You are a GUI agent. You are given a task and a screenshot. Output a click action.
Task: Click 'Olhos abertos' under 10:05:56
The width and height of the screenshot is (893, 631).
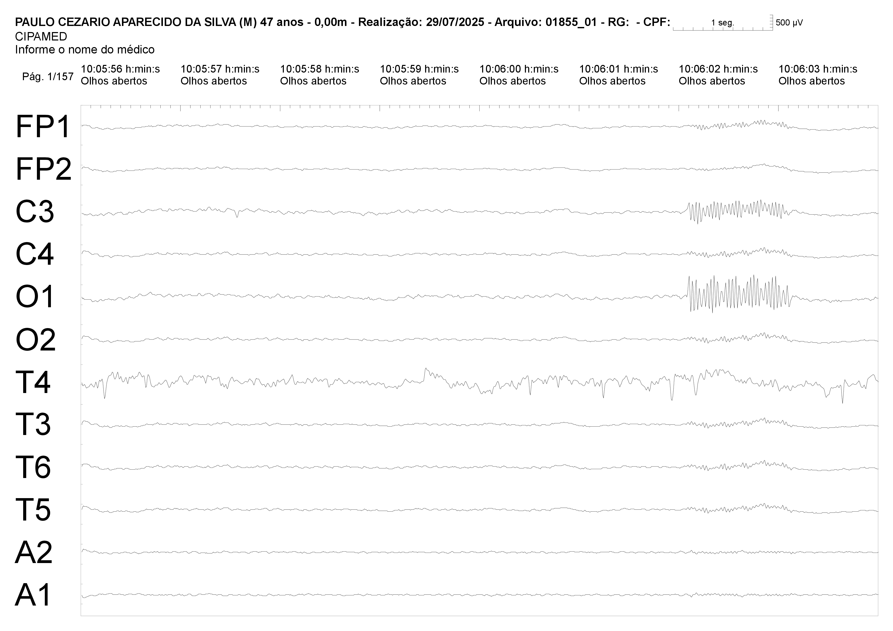(x=114, y=81)
